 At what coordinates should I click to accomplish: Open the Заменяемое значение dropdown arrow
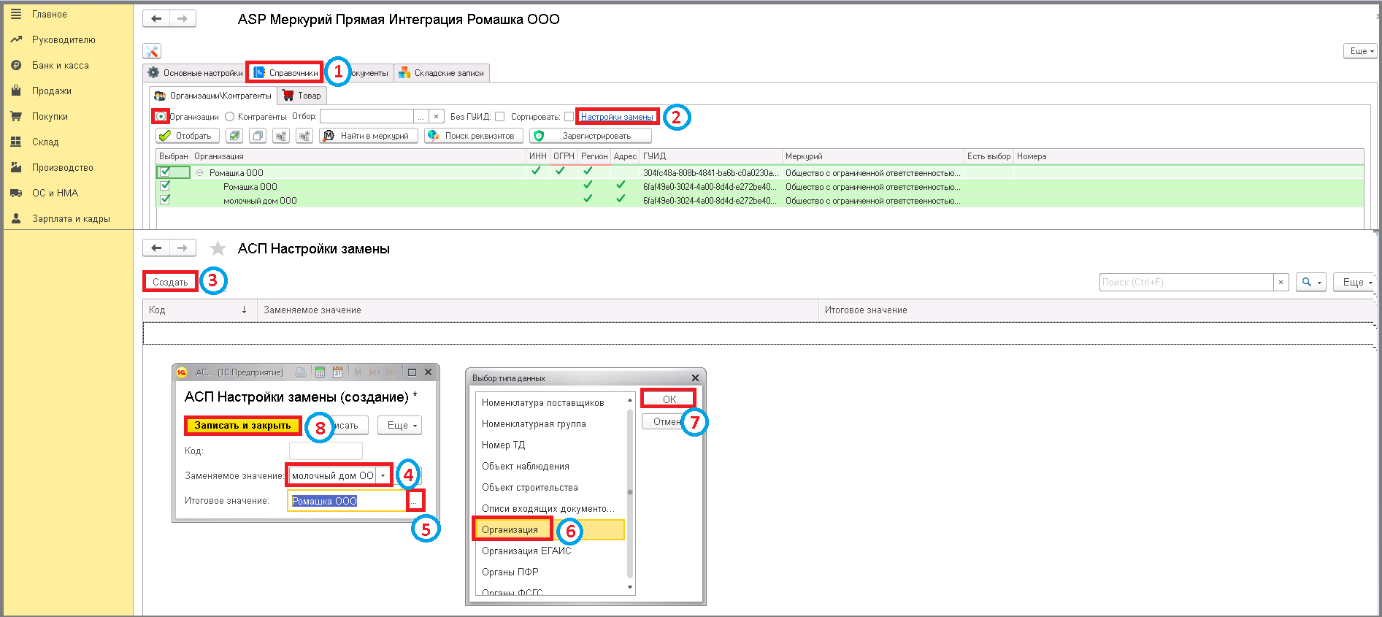(383, 475)
